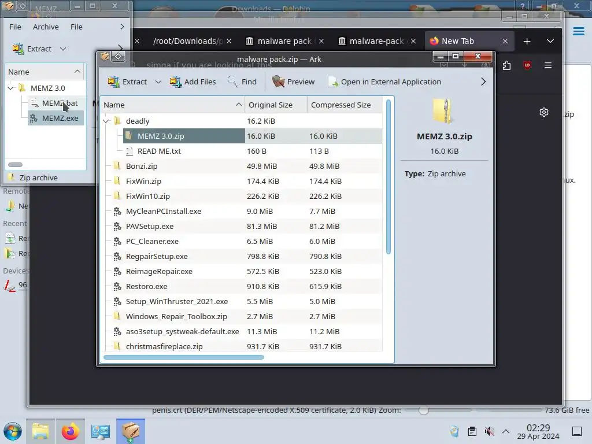Open new tab page settings gear
This screenshot has width=592, height=444.
544,112
